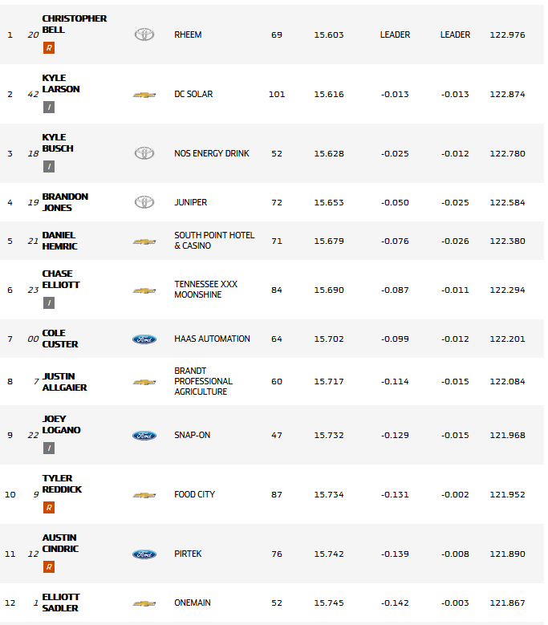548x625 pixels.
Task: Click Toyota logo in Brandon Jones' row
Action: coord(144,202)
